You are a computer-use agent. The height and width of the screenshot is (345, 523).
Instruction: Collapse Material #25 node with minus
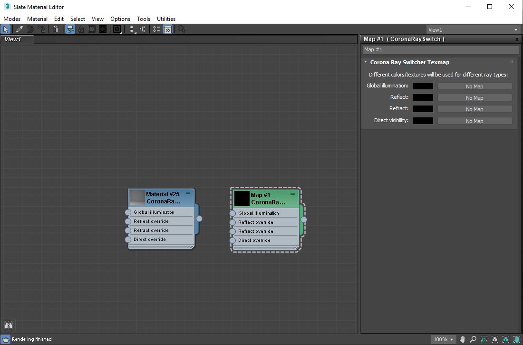[188, 193]
